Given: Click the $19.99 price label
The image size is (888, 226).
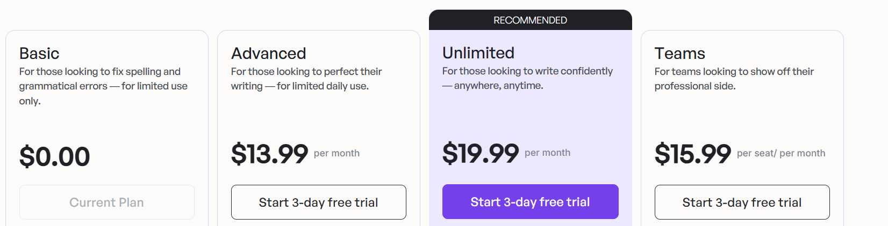Looking at the screenshot, I should coord(481,153).
